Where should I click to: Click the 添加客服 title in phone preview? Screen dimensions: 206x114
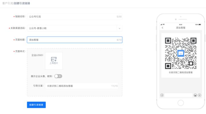pyautogui.click(x=181, y=28)
